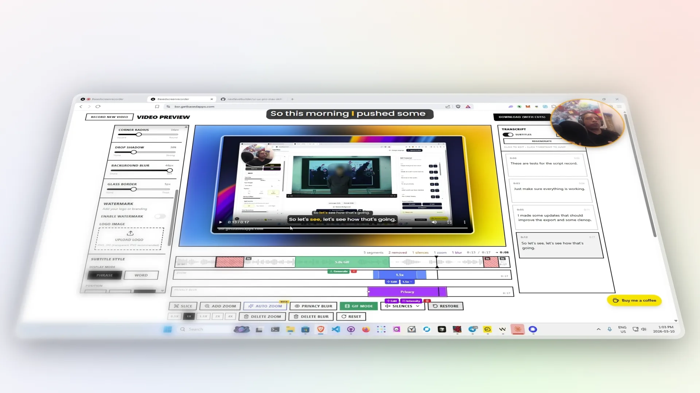Enable the watermark toggle
The height and width of the screenshot is (393, 700).
pos(160,216)
